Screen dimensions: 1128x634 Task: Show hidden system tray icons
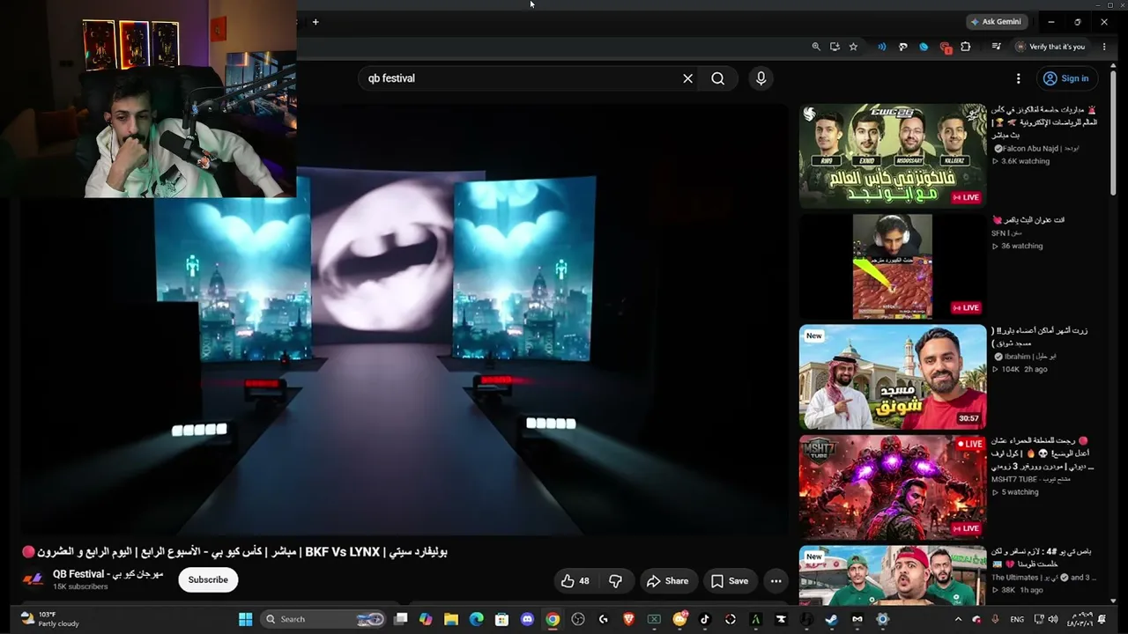pyautogui.click(x=958, y=619)
